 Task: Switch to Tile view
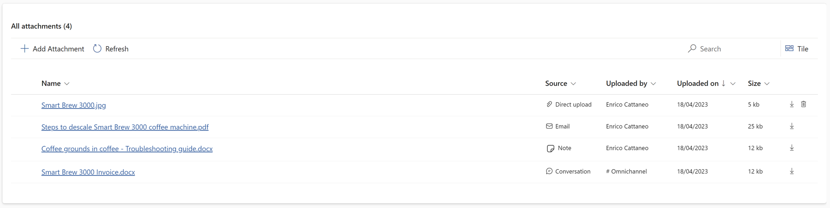pyautogui.click(x=797, y=48)
